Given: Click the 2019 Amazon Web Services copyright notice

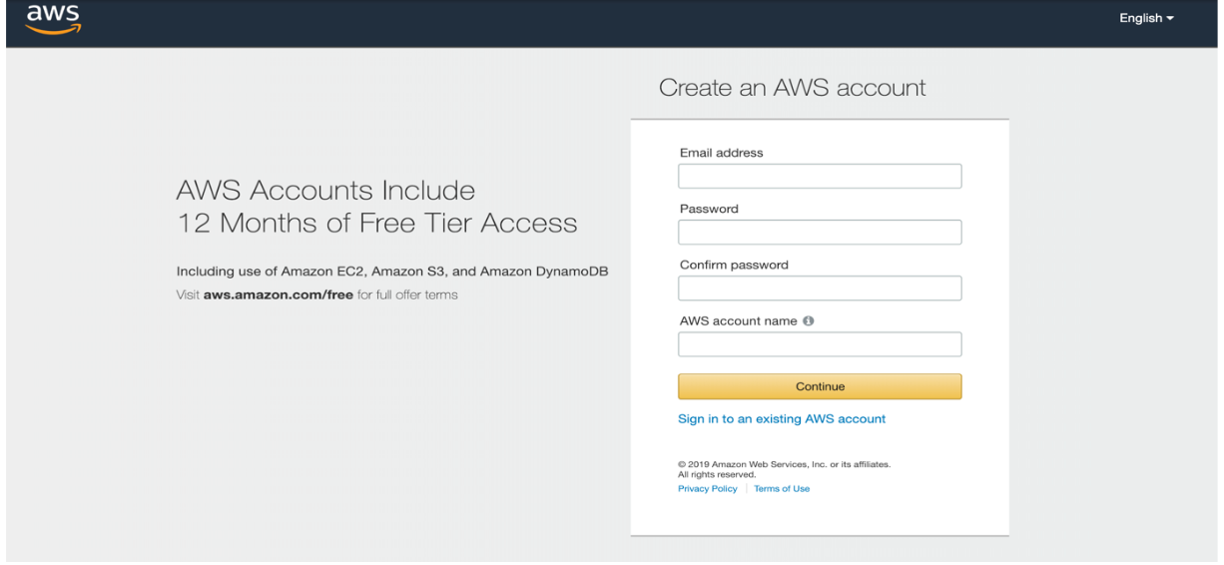Looking at the screenshot, I should point(784,469).
